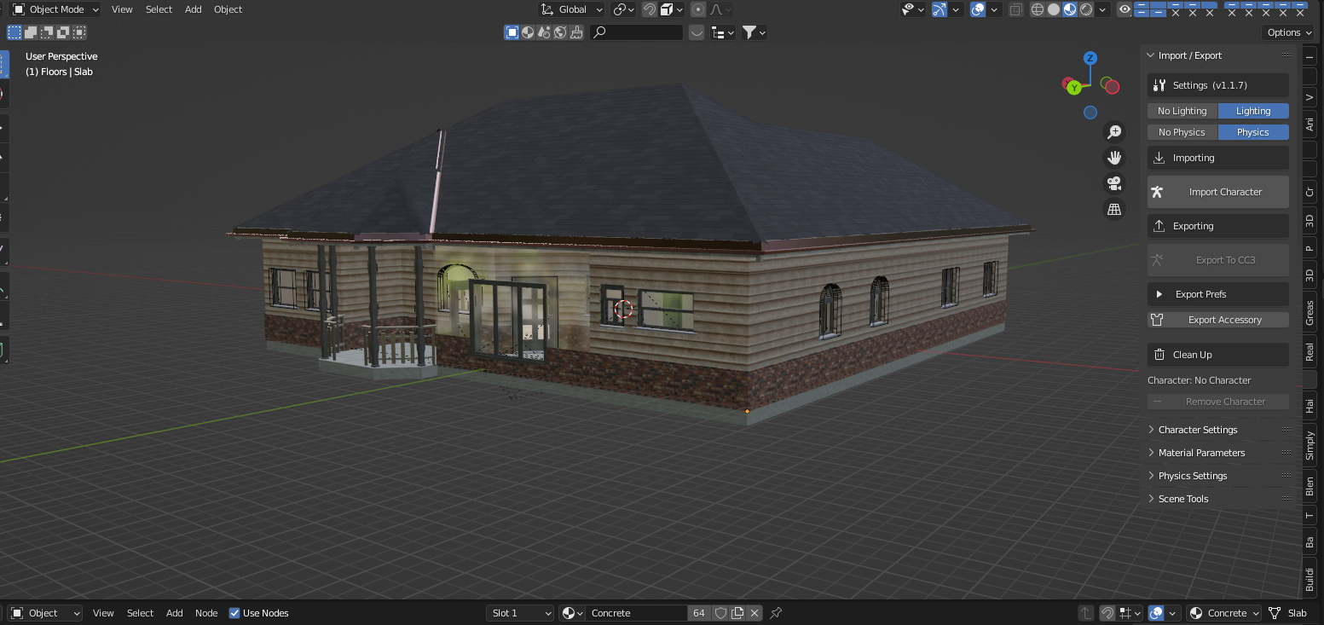Click the hand pan view icon
The image size is (1324, 625).
click(x=1113, y=158)
